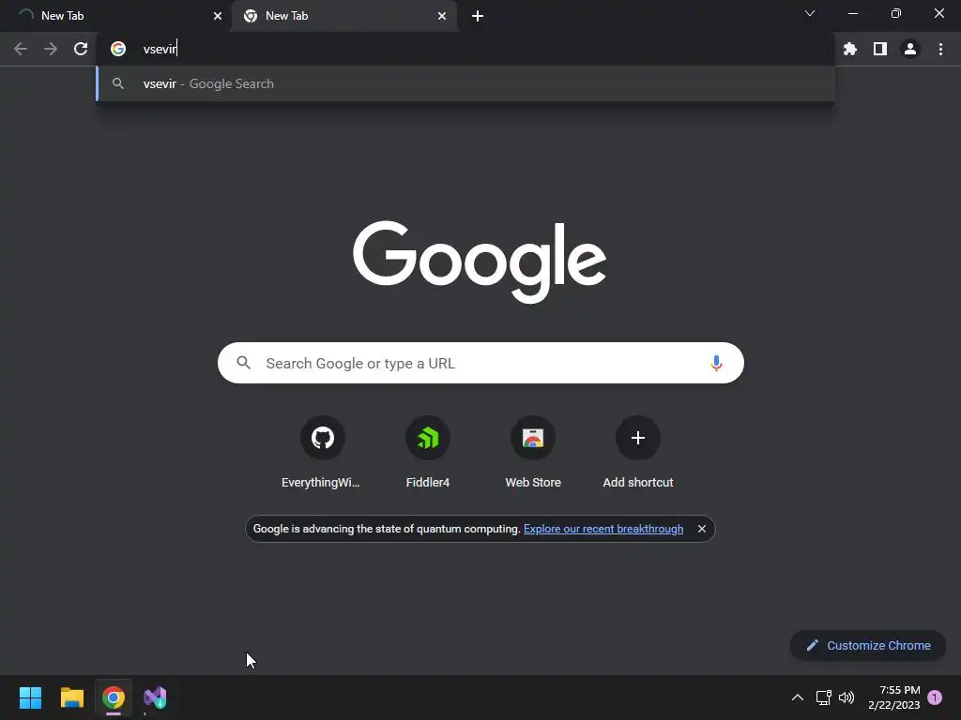961x720 pixels.
Task: Open the Extensions puzzle icon
Action: [x=850, y=49]
